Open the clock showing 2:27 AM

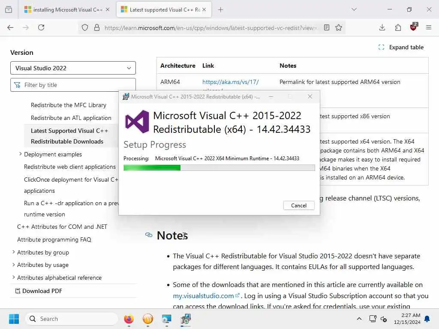pos(407,319)
